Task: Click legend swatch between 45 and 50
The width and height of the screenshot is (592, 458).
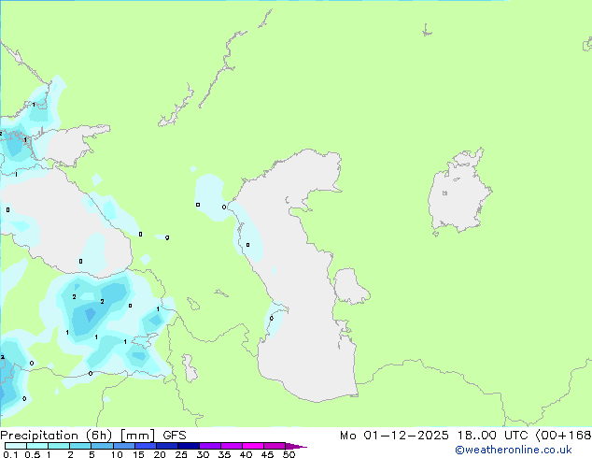Action: point(275,446)
